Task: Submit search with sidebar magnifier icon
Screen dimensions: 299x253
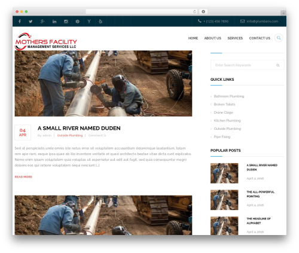Action: tap(277, 65)
